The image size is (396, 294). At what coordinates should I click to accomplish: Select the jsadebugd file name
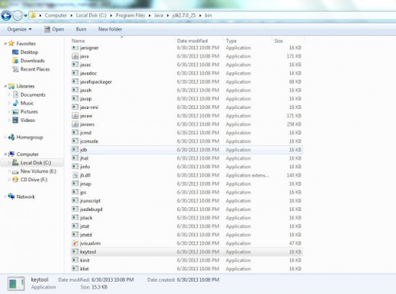[x=91, y=209]
